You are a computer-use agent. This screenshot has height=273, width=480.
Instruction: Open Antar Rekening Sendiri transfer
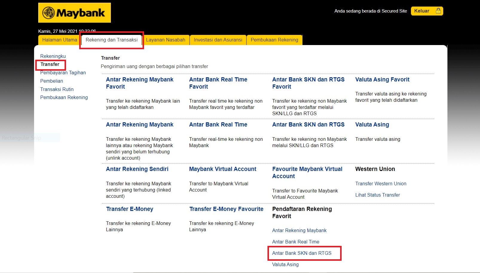click(x=137, y=169)
